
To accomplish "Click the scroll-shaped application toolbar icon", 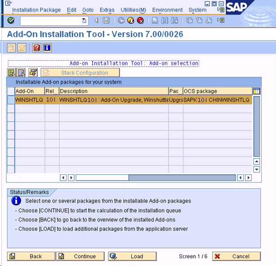I will (x=22, y=48).
